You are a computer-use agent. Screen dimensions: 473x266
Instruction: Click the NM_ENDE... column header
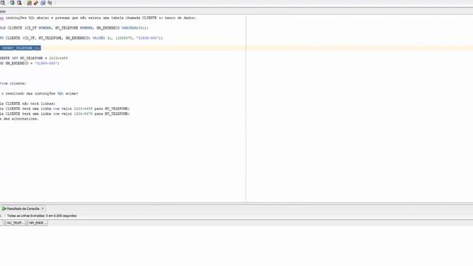37,223
